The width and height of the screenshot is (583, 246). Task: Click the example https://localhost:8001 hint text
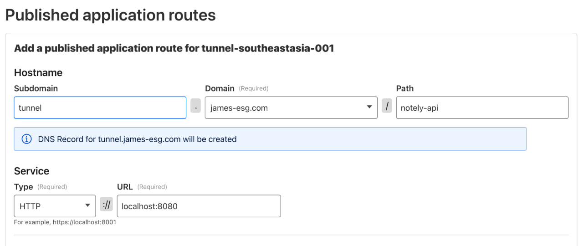pos(65,222)
